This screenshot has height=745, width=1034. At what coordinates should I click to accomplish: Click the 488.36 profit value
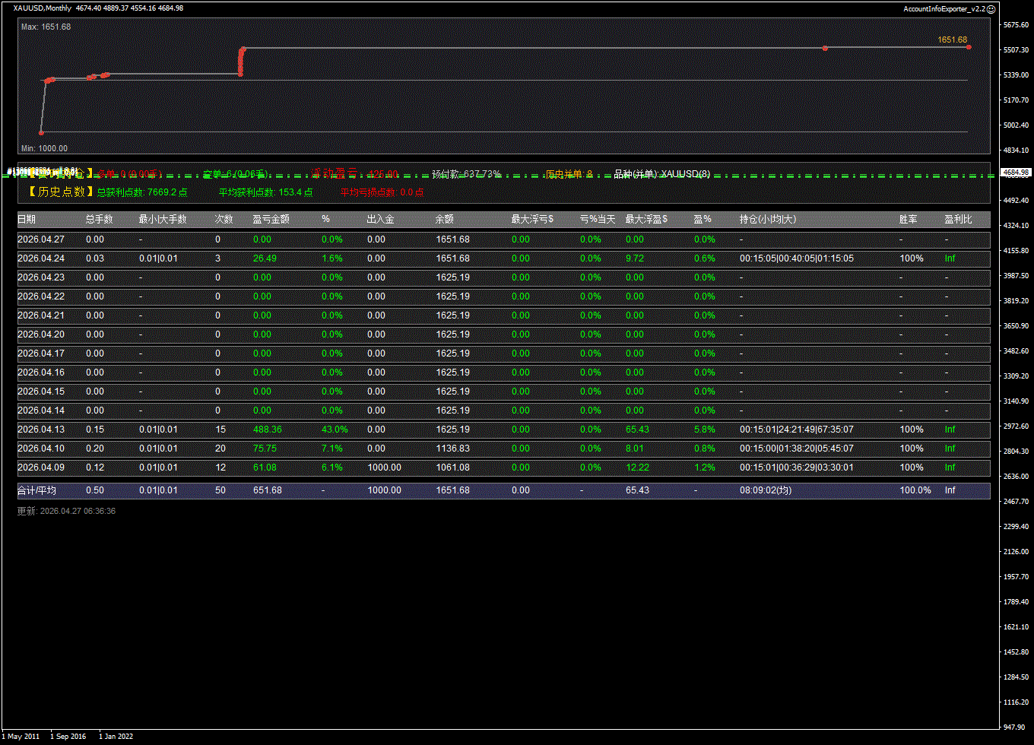point(267,430)
